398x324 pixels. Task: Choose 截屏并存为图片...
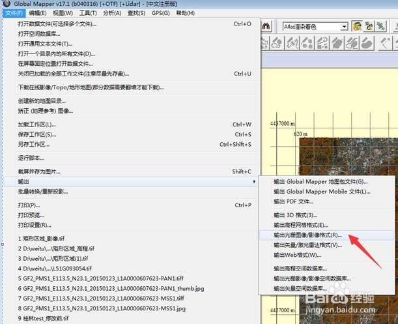(132, 171)
